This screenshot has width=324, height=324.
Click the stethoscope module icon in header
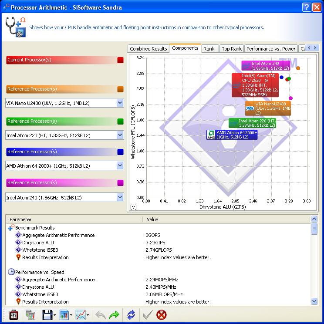pyautogui.click(x=16, y=27)
